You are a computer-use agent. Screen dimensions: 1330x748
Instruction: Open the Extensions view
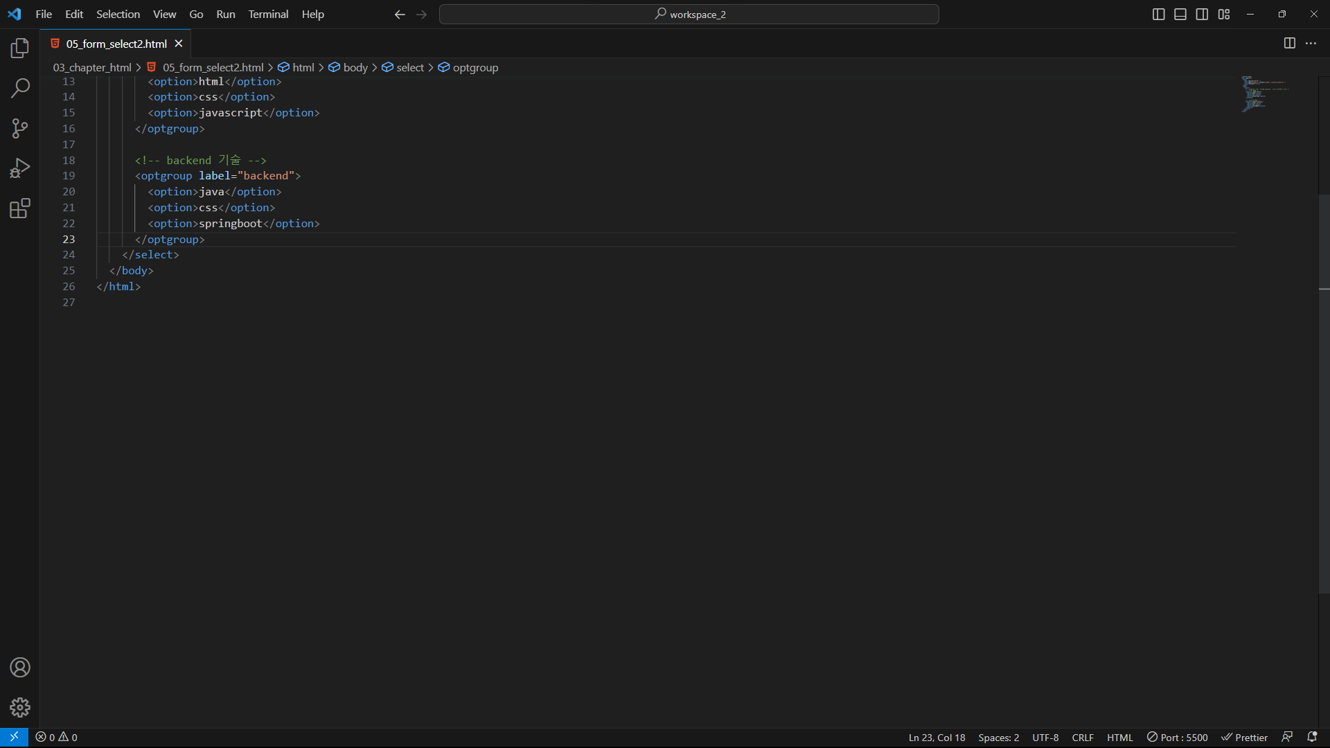click(20, 208)
